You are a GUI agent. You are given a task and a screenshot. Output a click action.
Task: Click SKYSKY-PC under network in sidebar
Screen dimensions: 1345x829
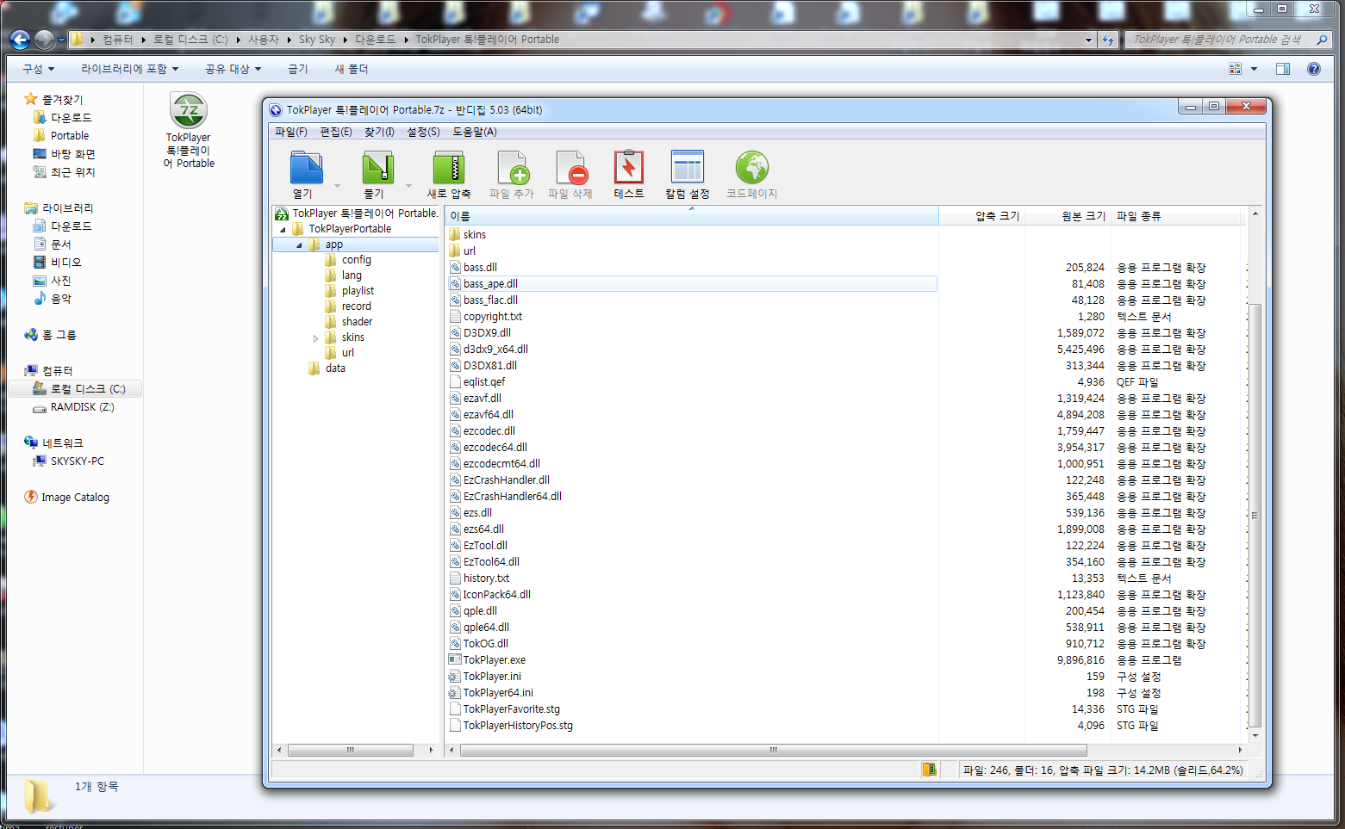coord(68,461)
